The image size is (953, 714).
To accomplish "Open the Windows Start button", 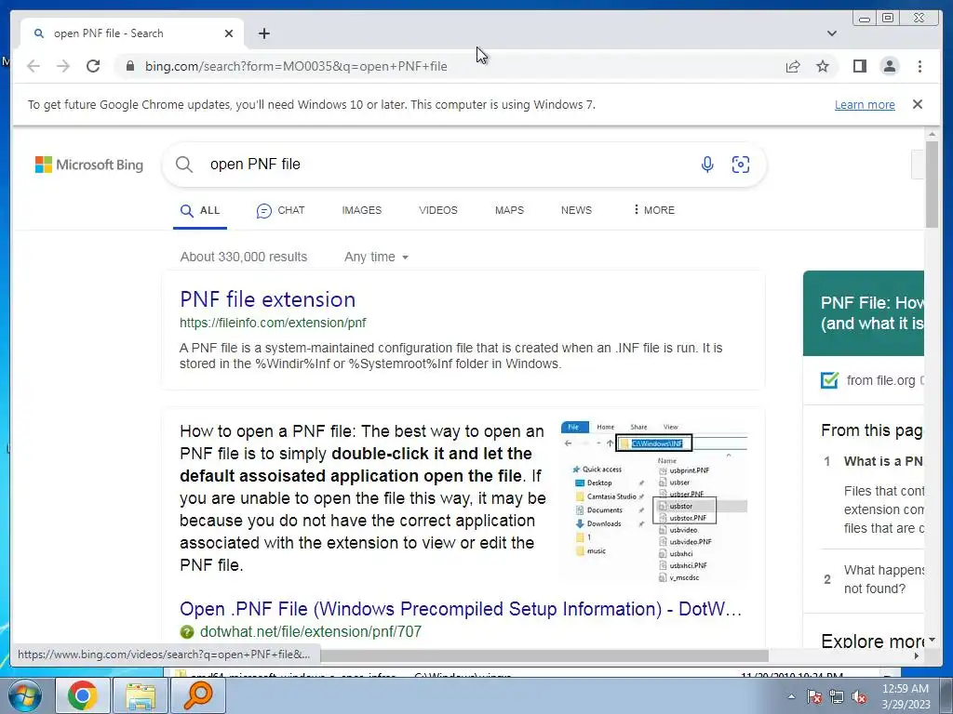I will pos(25,695).
